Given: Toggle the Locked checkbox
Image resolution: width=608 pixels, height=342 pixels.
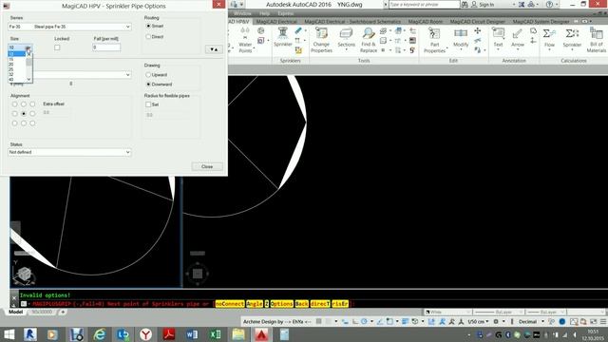Looking at the screenshot, I should coord(57,47).
